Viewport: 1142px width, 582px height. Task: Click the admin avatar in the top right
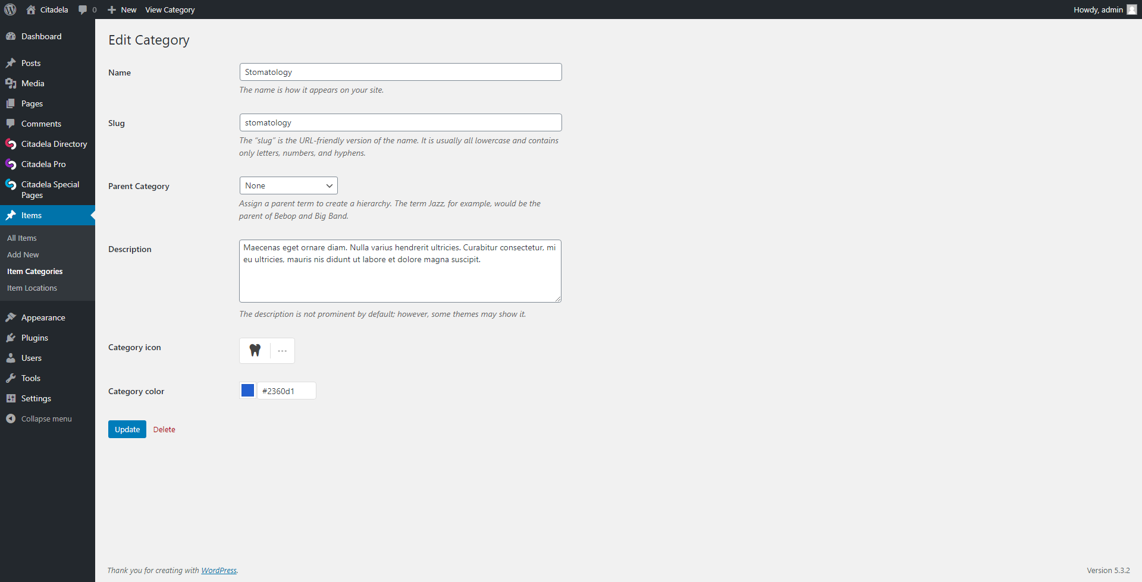(1132, 10)
